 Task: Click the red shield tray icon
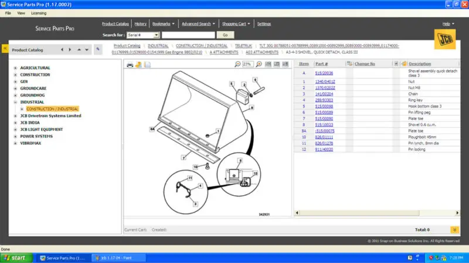(x=431, y=258)
